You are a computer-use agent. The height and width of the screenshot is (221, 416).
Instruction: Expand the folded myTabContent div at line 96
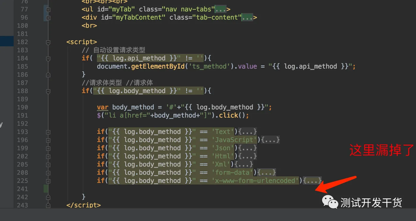pos(48,18)
